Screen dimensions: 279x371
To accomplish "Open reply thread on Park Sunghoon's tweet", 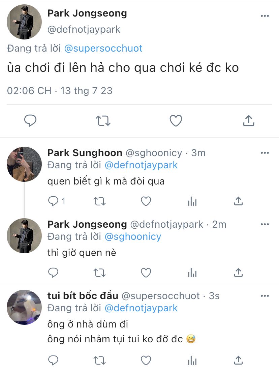I will click(54, 201).
